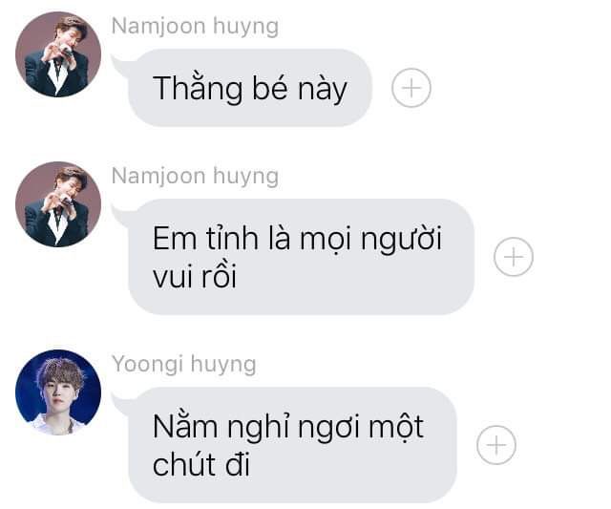Click the "Yoongi huyng" sender name
611x509 pixels.
184,365
